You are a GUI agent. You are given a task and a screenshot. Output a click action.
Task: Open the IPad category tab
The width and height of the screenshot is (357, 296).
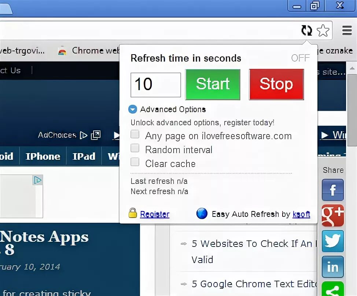tap(84, 156)
